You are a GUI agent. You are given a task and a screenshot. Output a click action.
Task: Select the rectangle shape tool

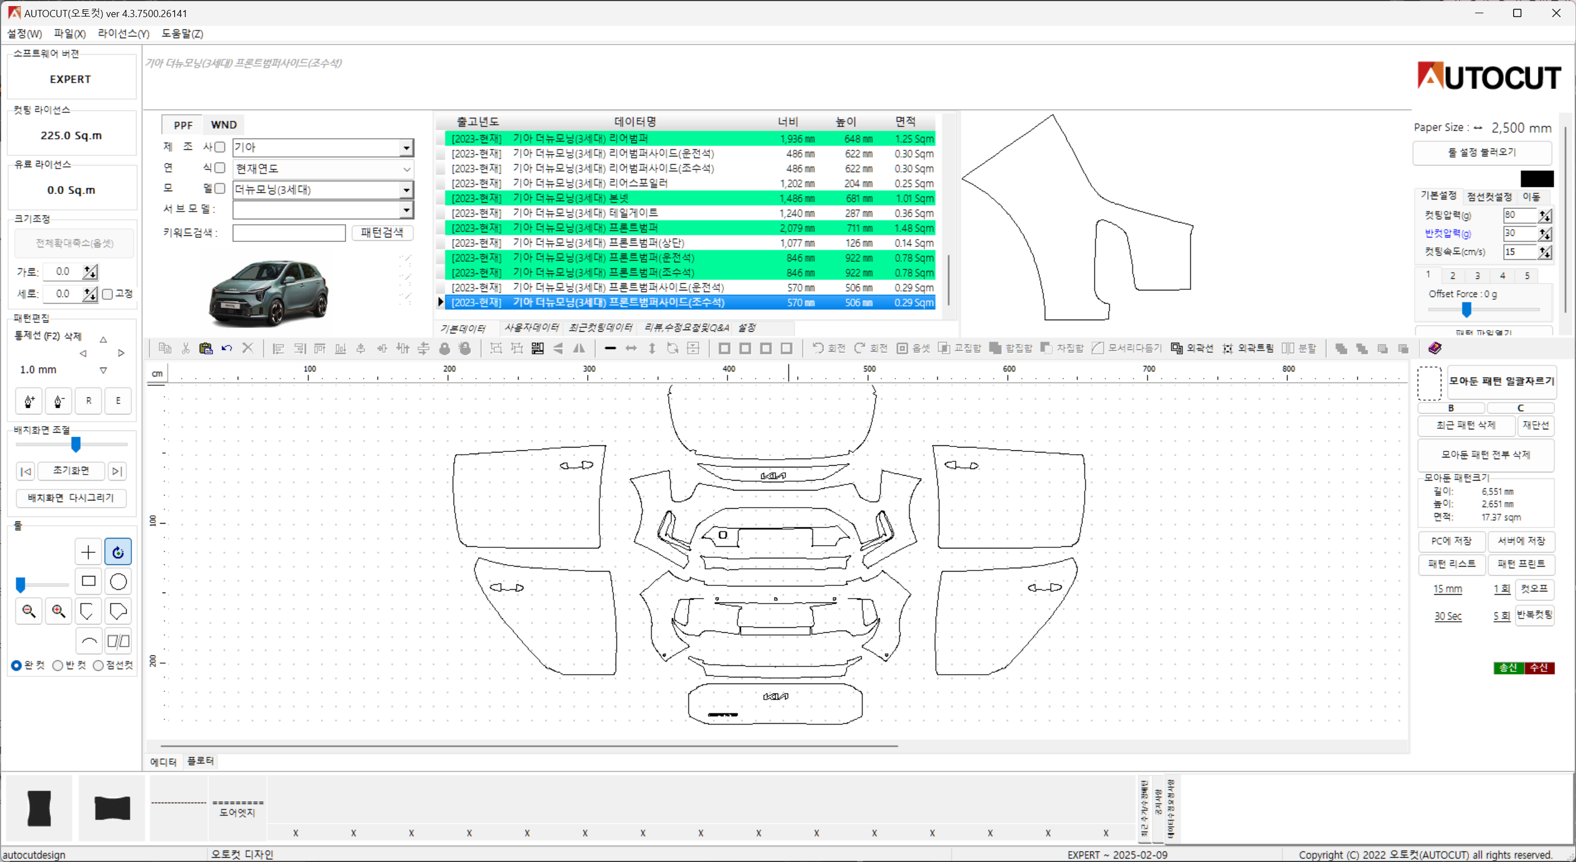(x=88, y=581)
